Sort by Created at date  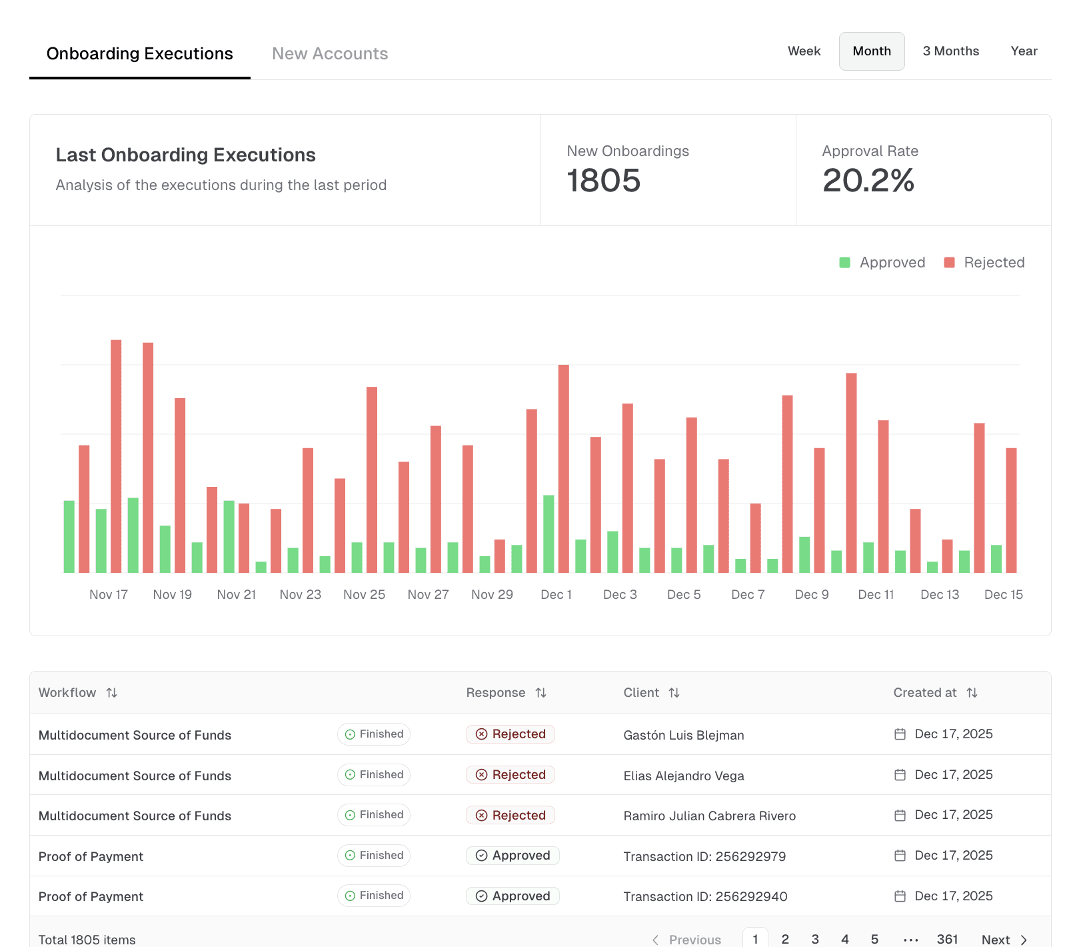point(972,693)
